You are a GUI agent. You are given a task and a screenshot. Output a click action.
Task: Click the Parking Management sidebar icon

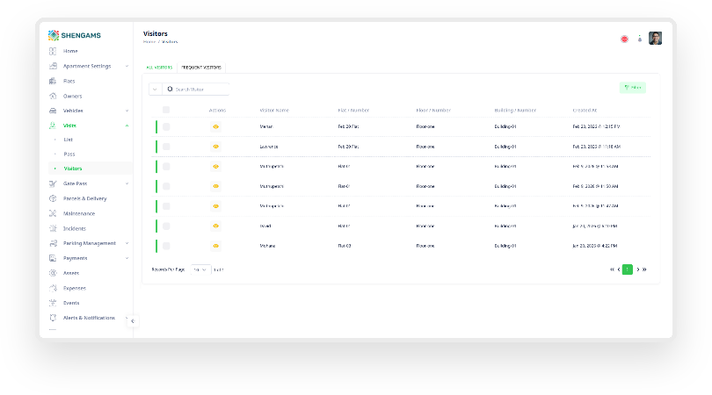point(53,243)
